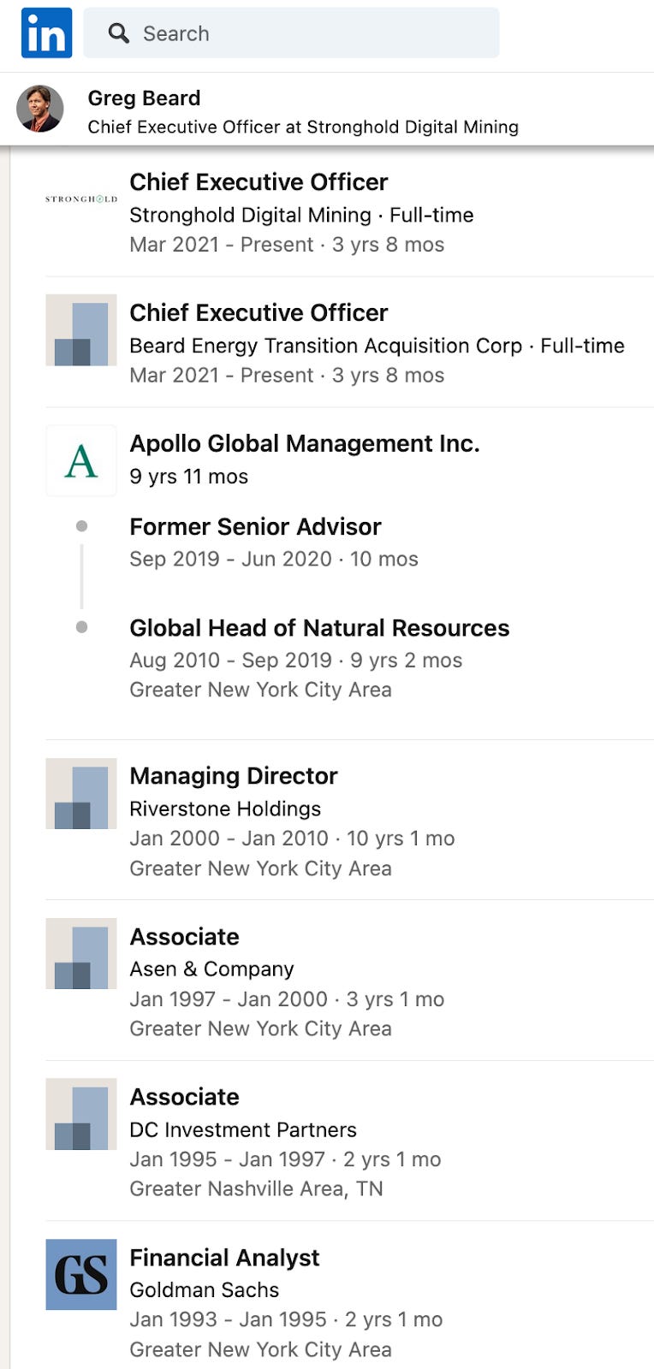Open the Riverstone Holdings company logo

click(81, 793)
